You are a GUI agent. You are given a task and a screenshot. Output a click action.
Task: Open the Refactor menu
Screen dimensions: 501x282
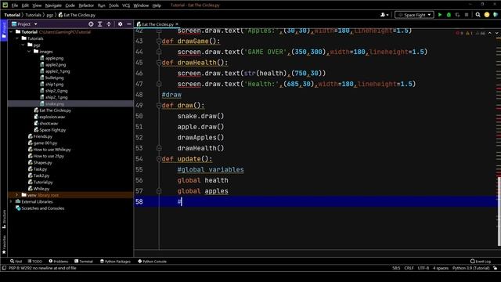[86, 5]
